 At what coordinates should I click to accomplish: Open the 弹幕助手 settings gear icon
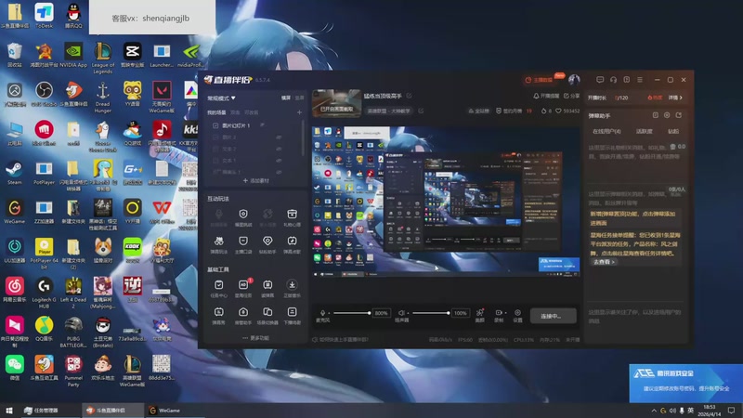tap(667, 115)
